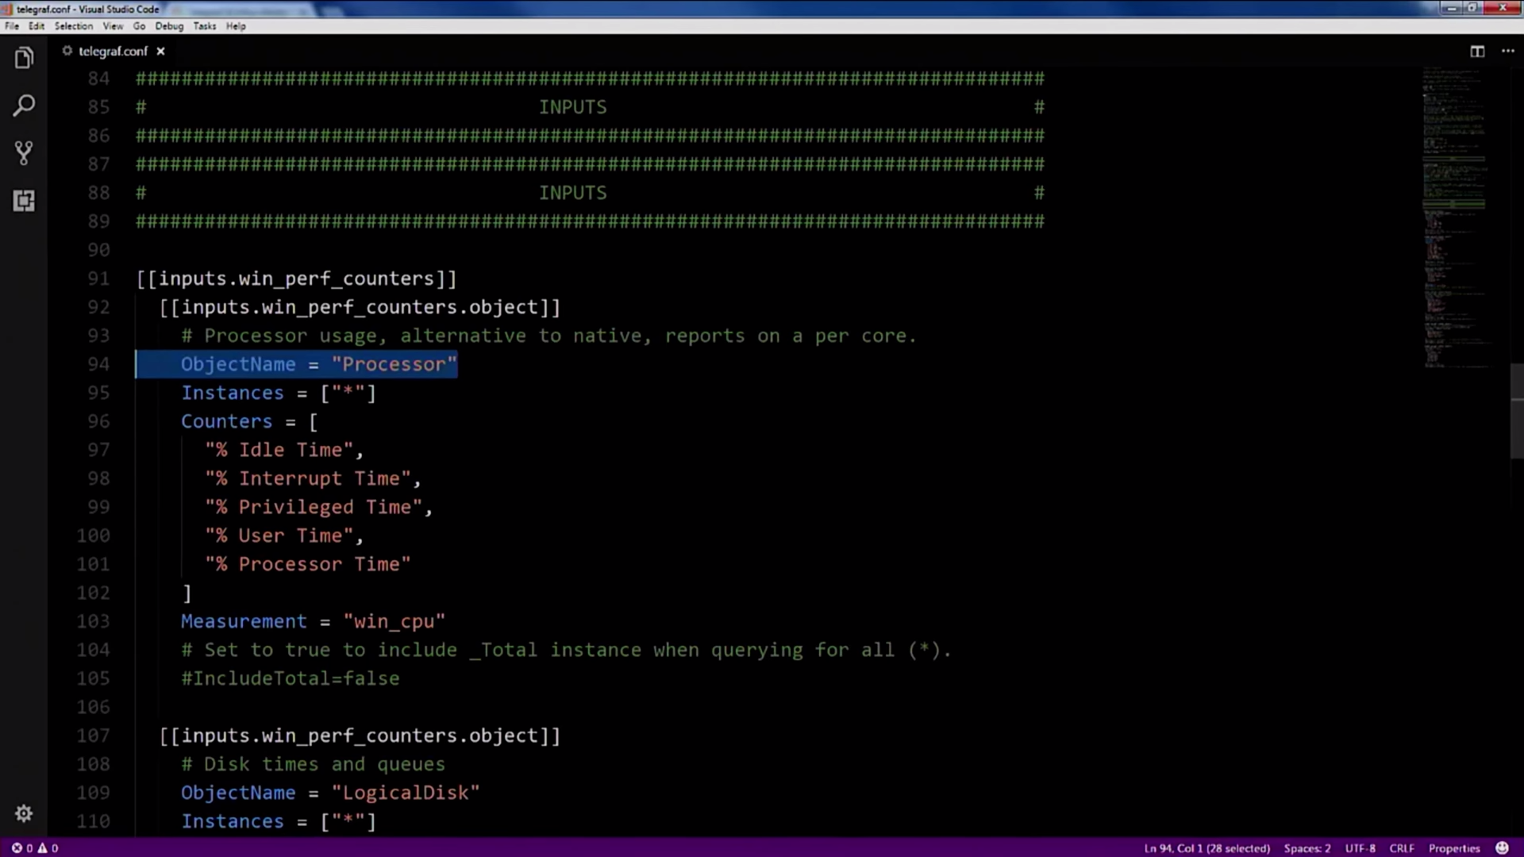The width and height of the screenshot is (1524, 857).
Task: Open the Selection menu
Action: pos(73,26)
